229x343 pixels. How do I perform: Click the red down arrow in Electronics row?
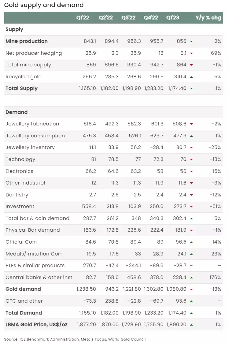[x=191, y=171]
